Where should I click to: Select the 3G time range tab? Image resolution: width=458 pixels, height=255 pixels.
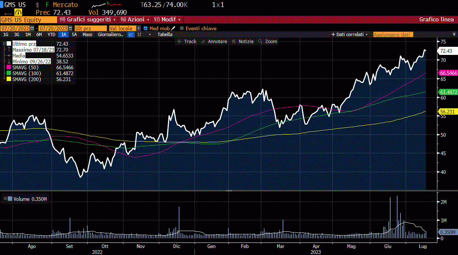(17, 35)
